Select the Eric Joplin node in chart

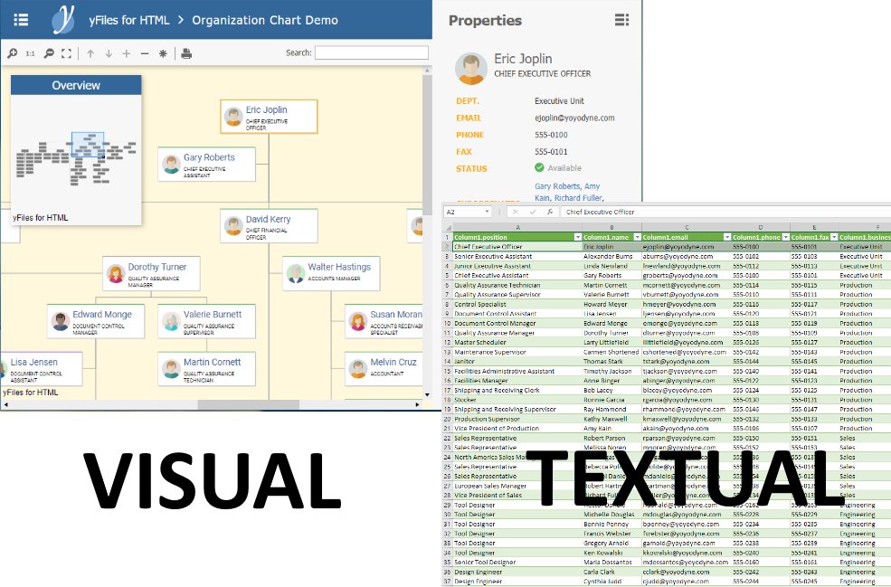[269, 117]
